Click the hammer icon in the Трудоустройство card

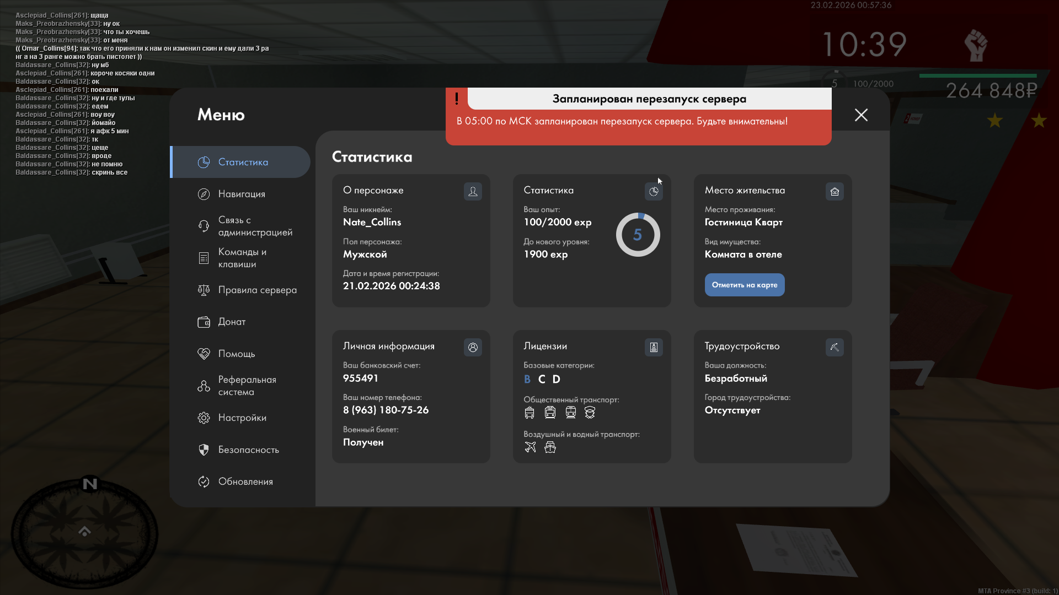pos(835,347)
